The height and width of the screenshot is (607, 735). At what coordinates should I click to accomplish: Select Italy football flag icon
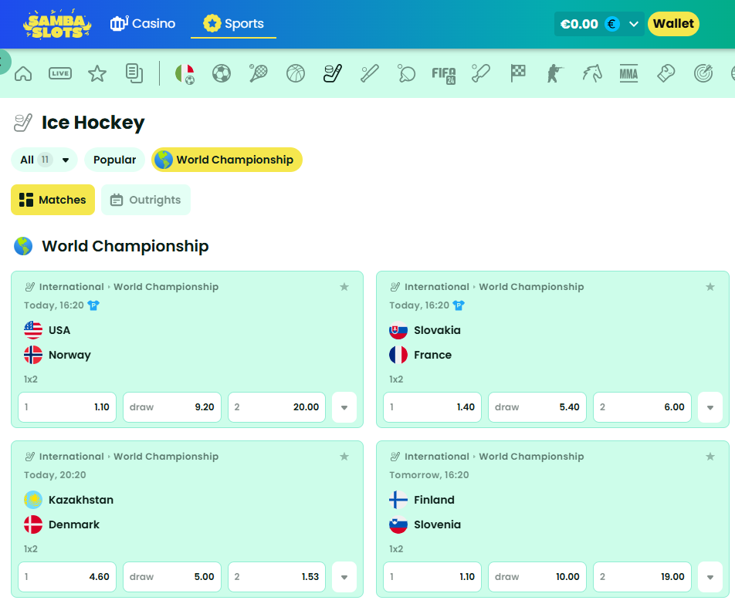(x=185, y=73)
